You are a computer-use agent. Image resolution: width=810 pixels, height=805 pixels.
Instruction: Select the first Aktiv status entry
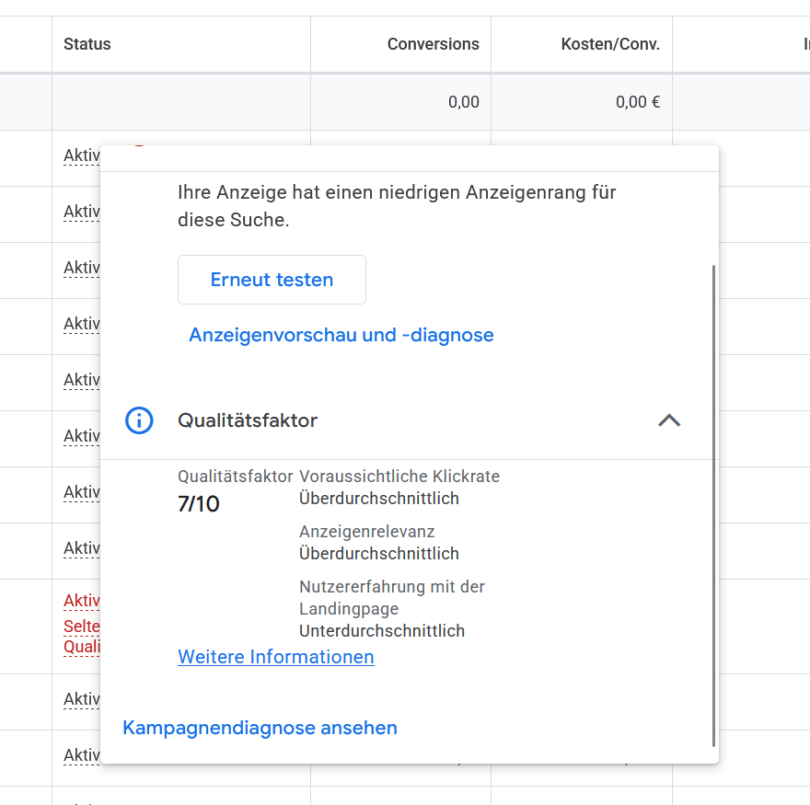click(81, 155)
